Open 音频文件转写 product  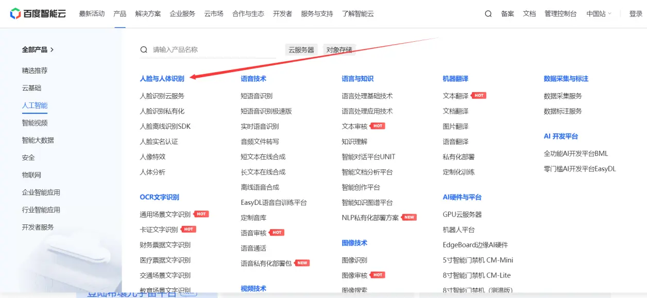(x=260, y=142)
